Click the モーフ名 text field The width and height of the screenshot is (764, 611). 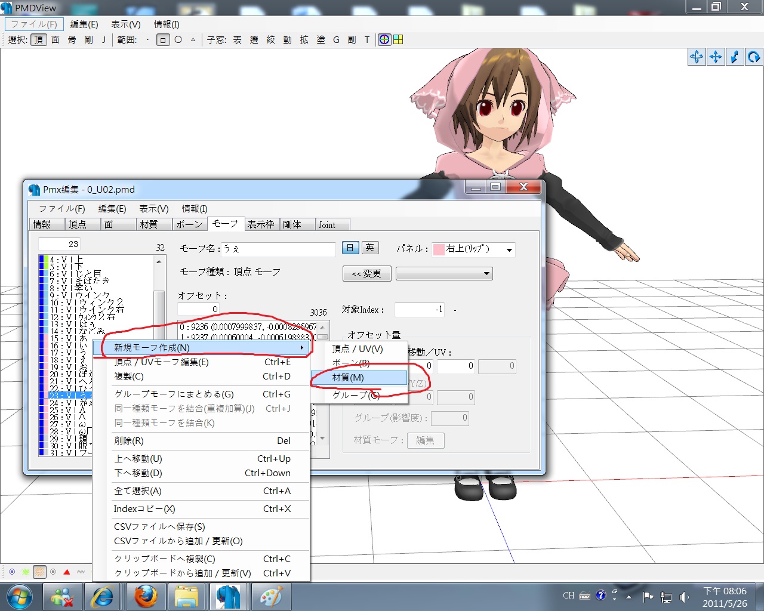pos(278,249)
